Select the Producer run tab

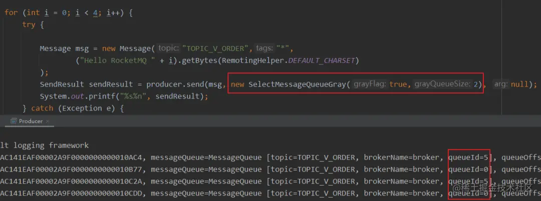(30, 121)
